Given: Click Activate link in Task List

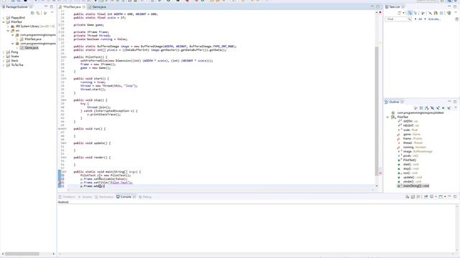Looking at the screenshot, I should (x=434, y=19).
